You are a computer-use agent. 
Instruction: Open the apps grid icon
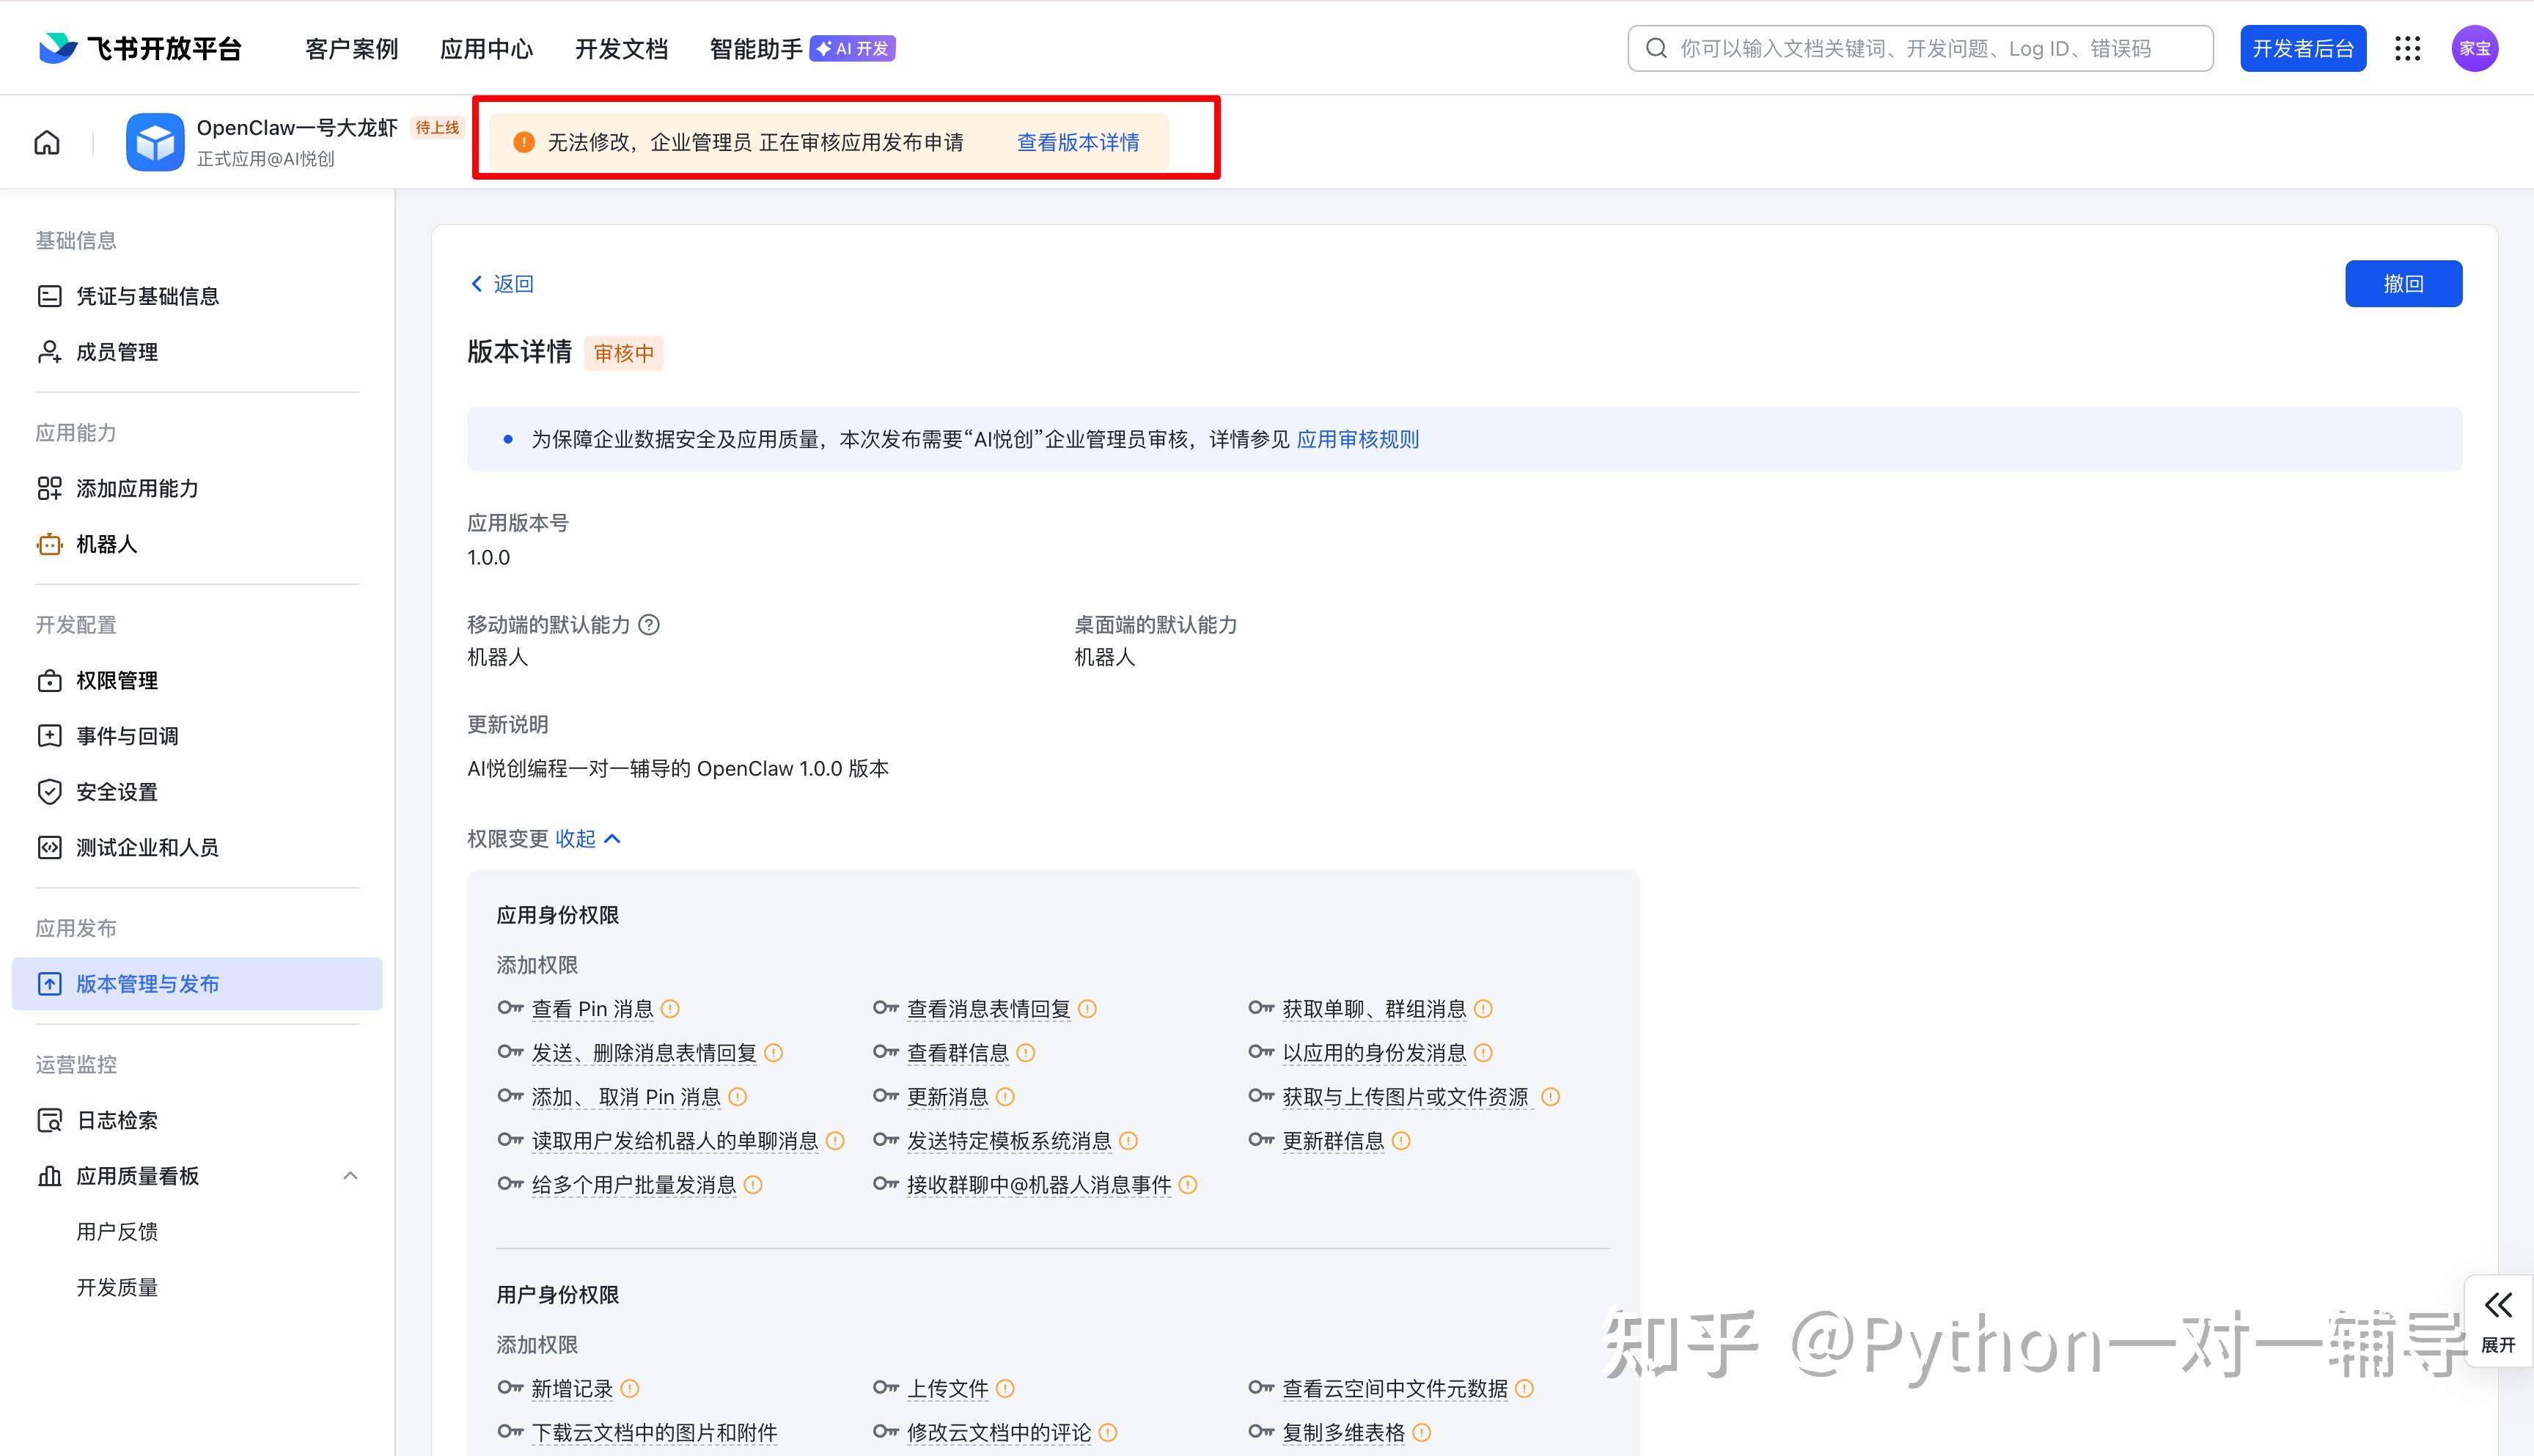(x=2407, y=48)
